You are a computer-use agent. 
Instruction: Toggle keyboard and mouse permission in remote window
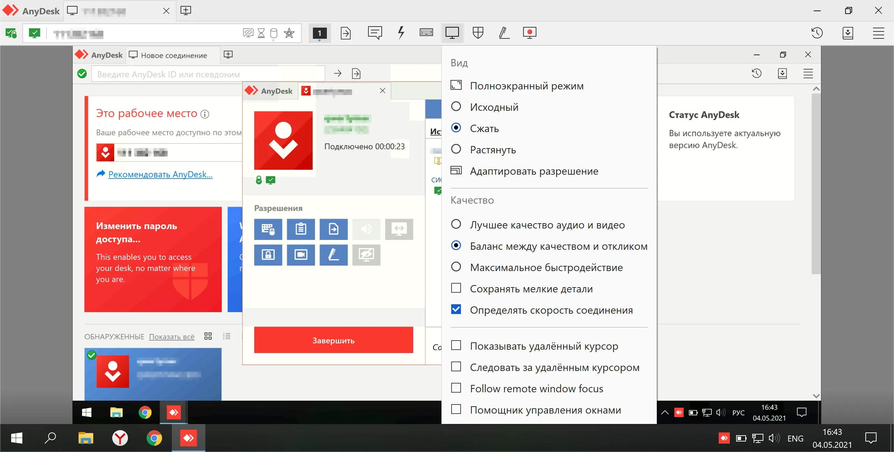tap(268, 229)
